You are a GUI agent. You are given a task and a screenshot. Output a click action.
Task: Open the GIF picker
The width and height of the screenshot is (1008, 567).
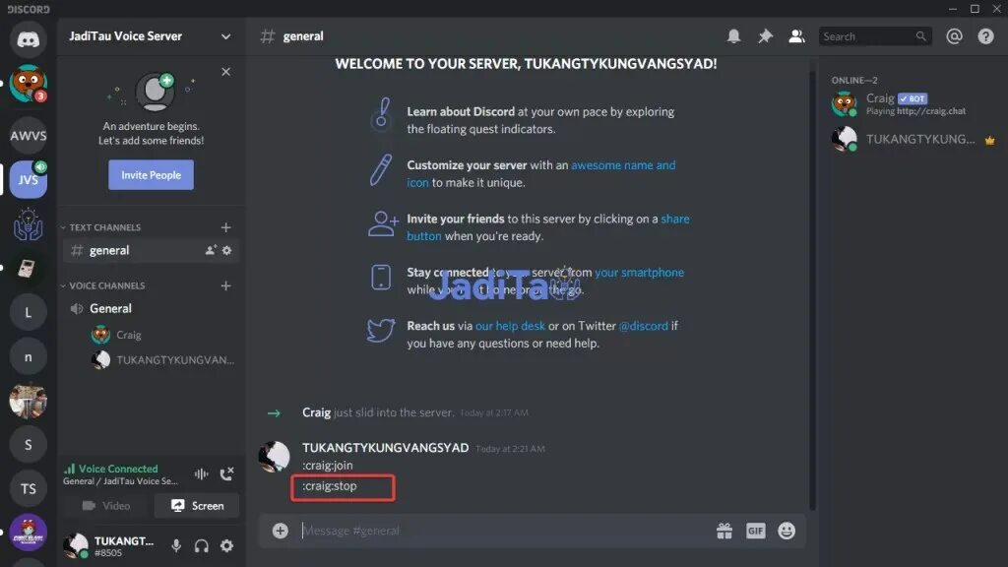click(x=755, y=531)
